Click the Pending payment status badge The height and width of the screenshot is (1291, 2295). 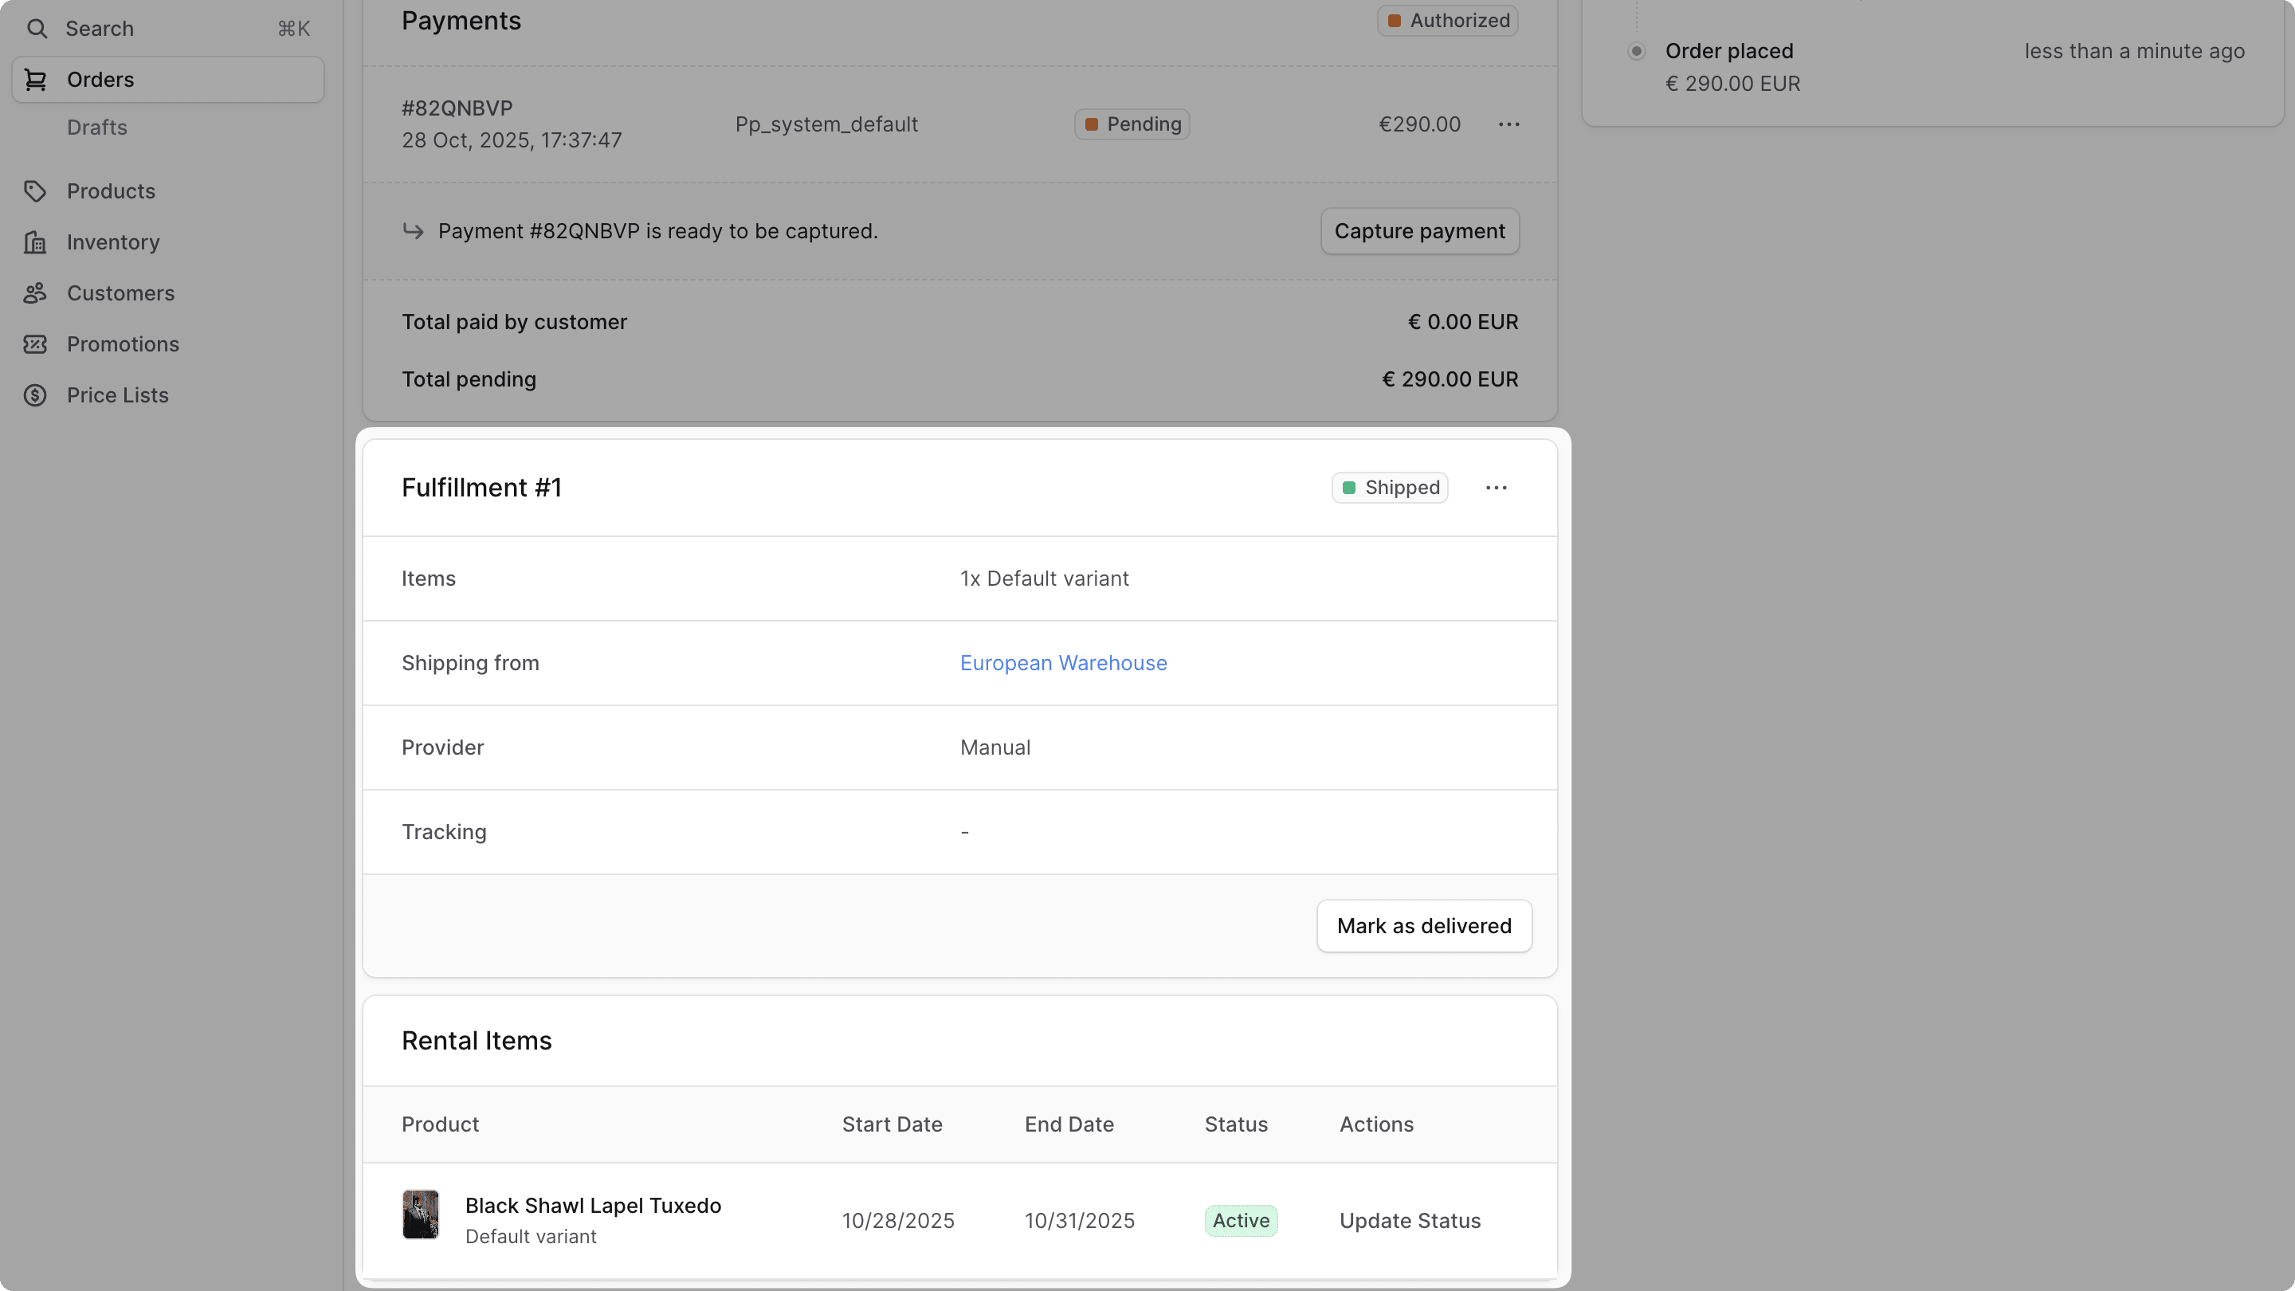pyautogui.click(x=1130, y=124)
